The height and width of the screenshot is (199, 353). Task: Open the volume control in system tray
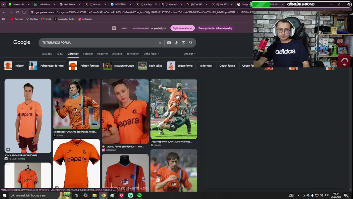click(321, 195)
